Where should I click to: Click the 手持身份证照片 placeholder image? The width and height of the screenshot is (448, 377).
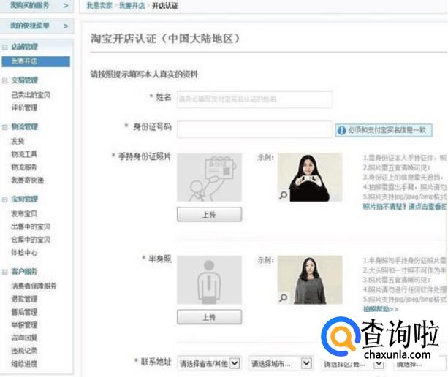click(210, 177)
